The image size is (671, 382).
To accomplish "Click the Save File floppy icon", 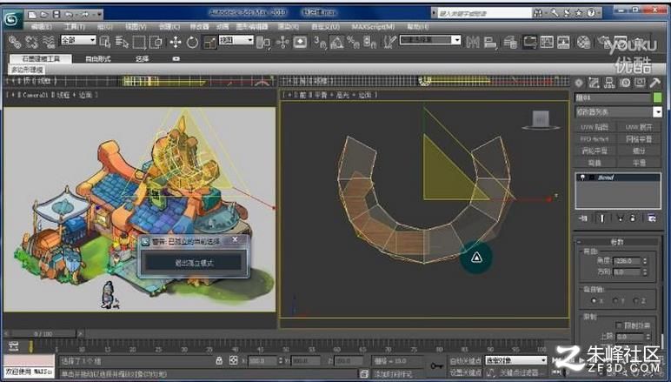I will [56, 15].
